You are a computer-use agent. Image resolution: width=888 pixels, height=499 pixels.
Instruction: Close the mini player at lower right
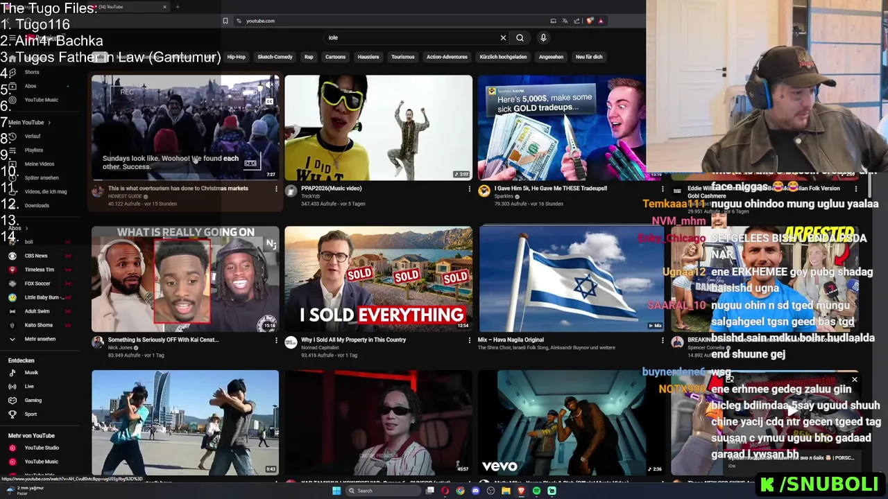click(854, 379)
